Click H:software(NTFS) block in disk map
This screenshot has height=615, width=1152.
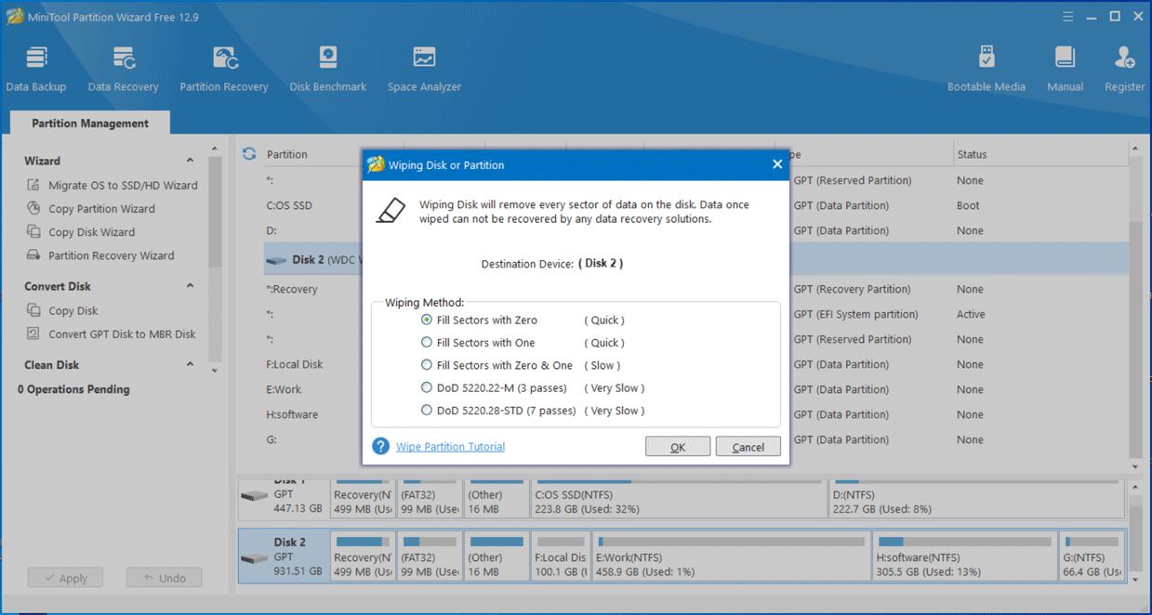[x=965, y=556]
